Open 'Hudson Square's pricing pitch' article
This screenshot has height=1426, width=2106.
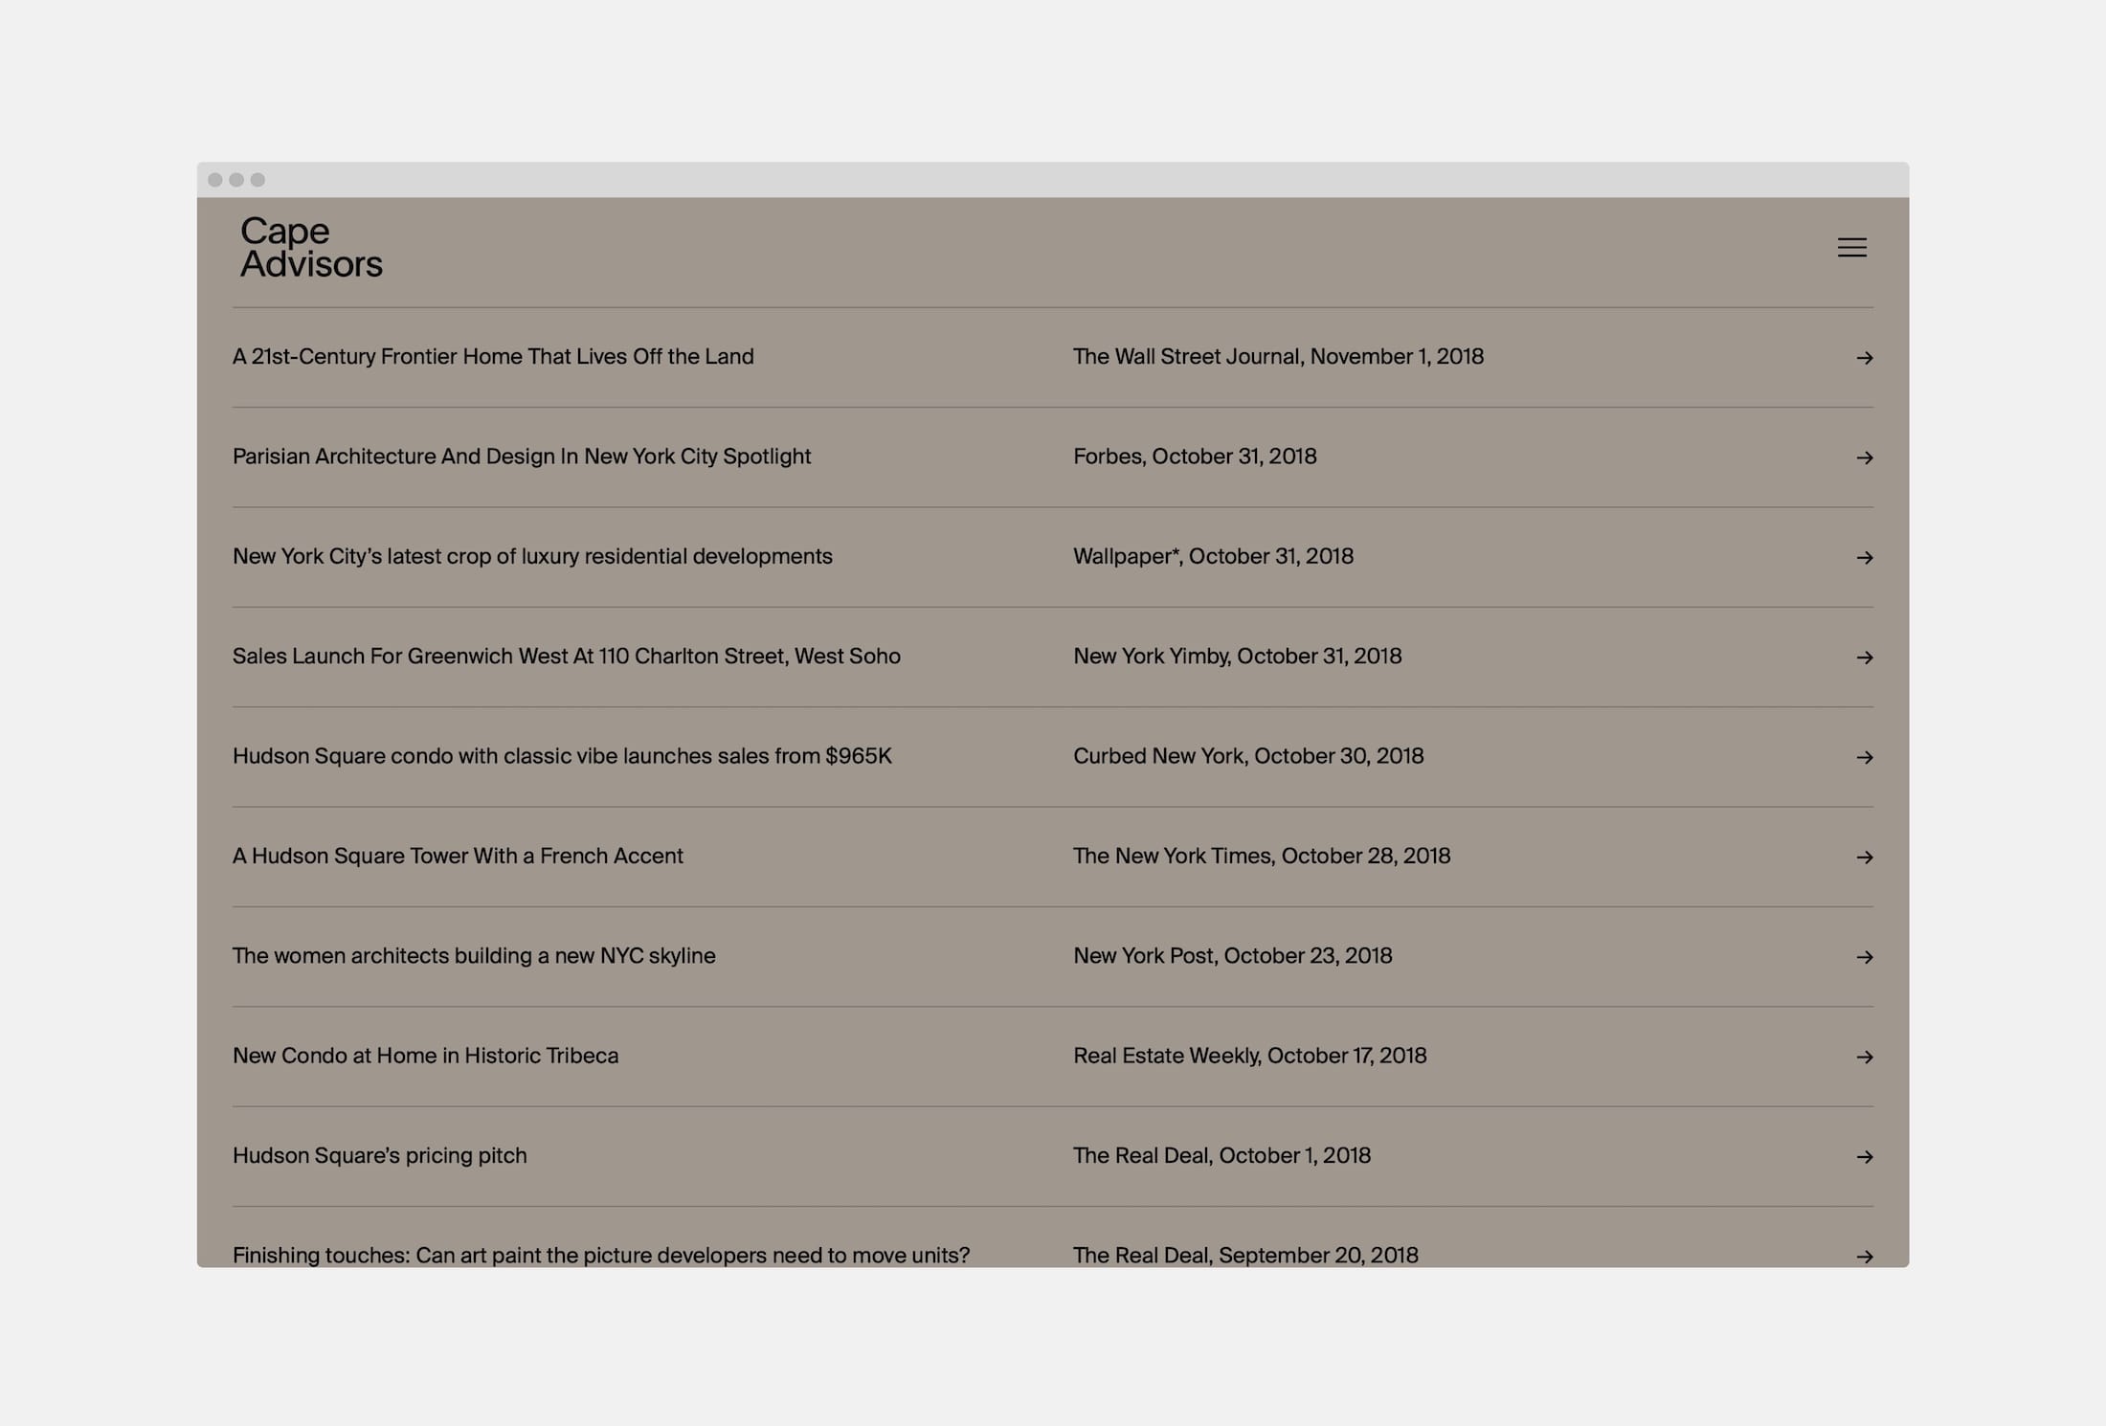pos(379,1156)
